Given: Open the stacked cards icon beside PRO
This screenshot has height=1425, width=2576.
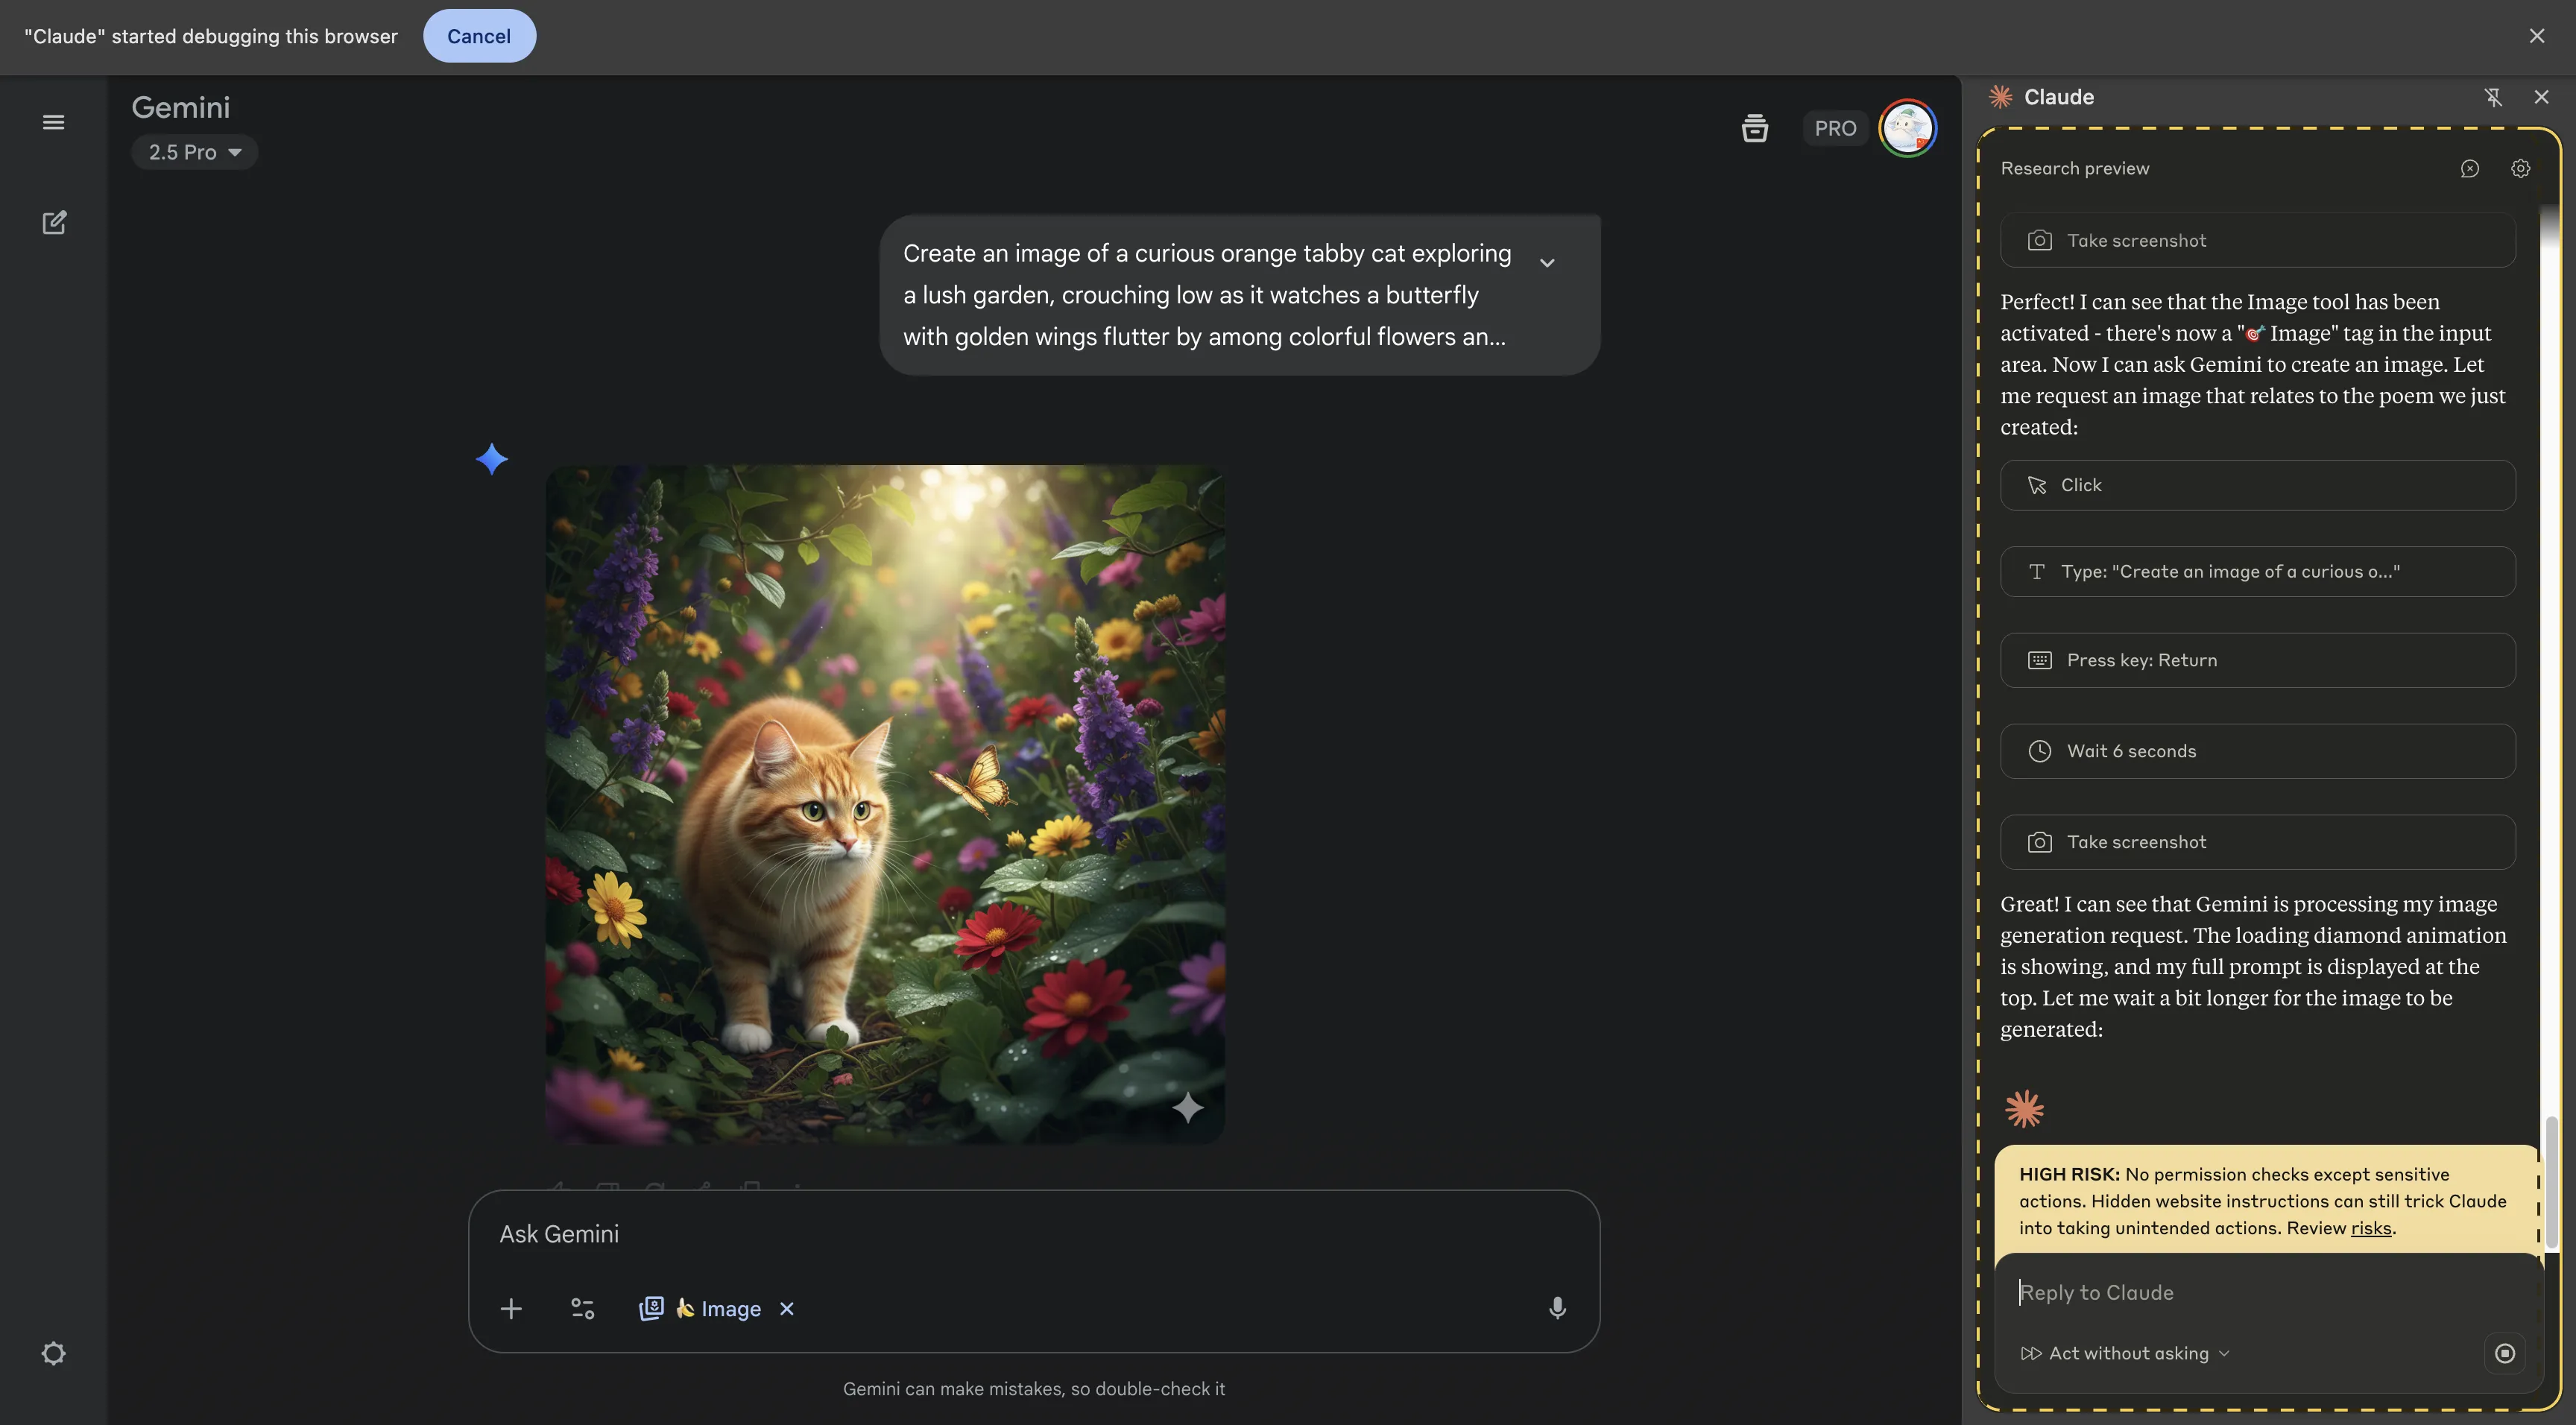Looking at the screenshot, I should 1754,128.
